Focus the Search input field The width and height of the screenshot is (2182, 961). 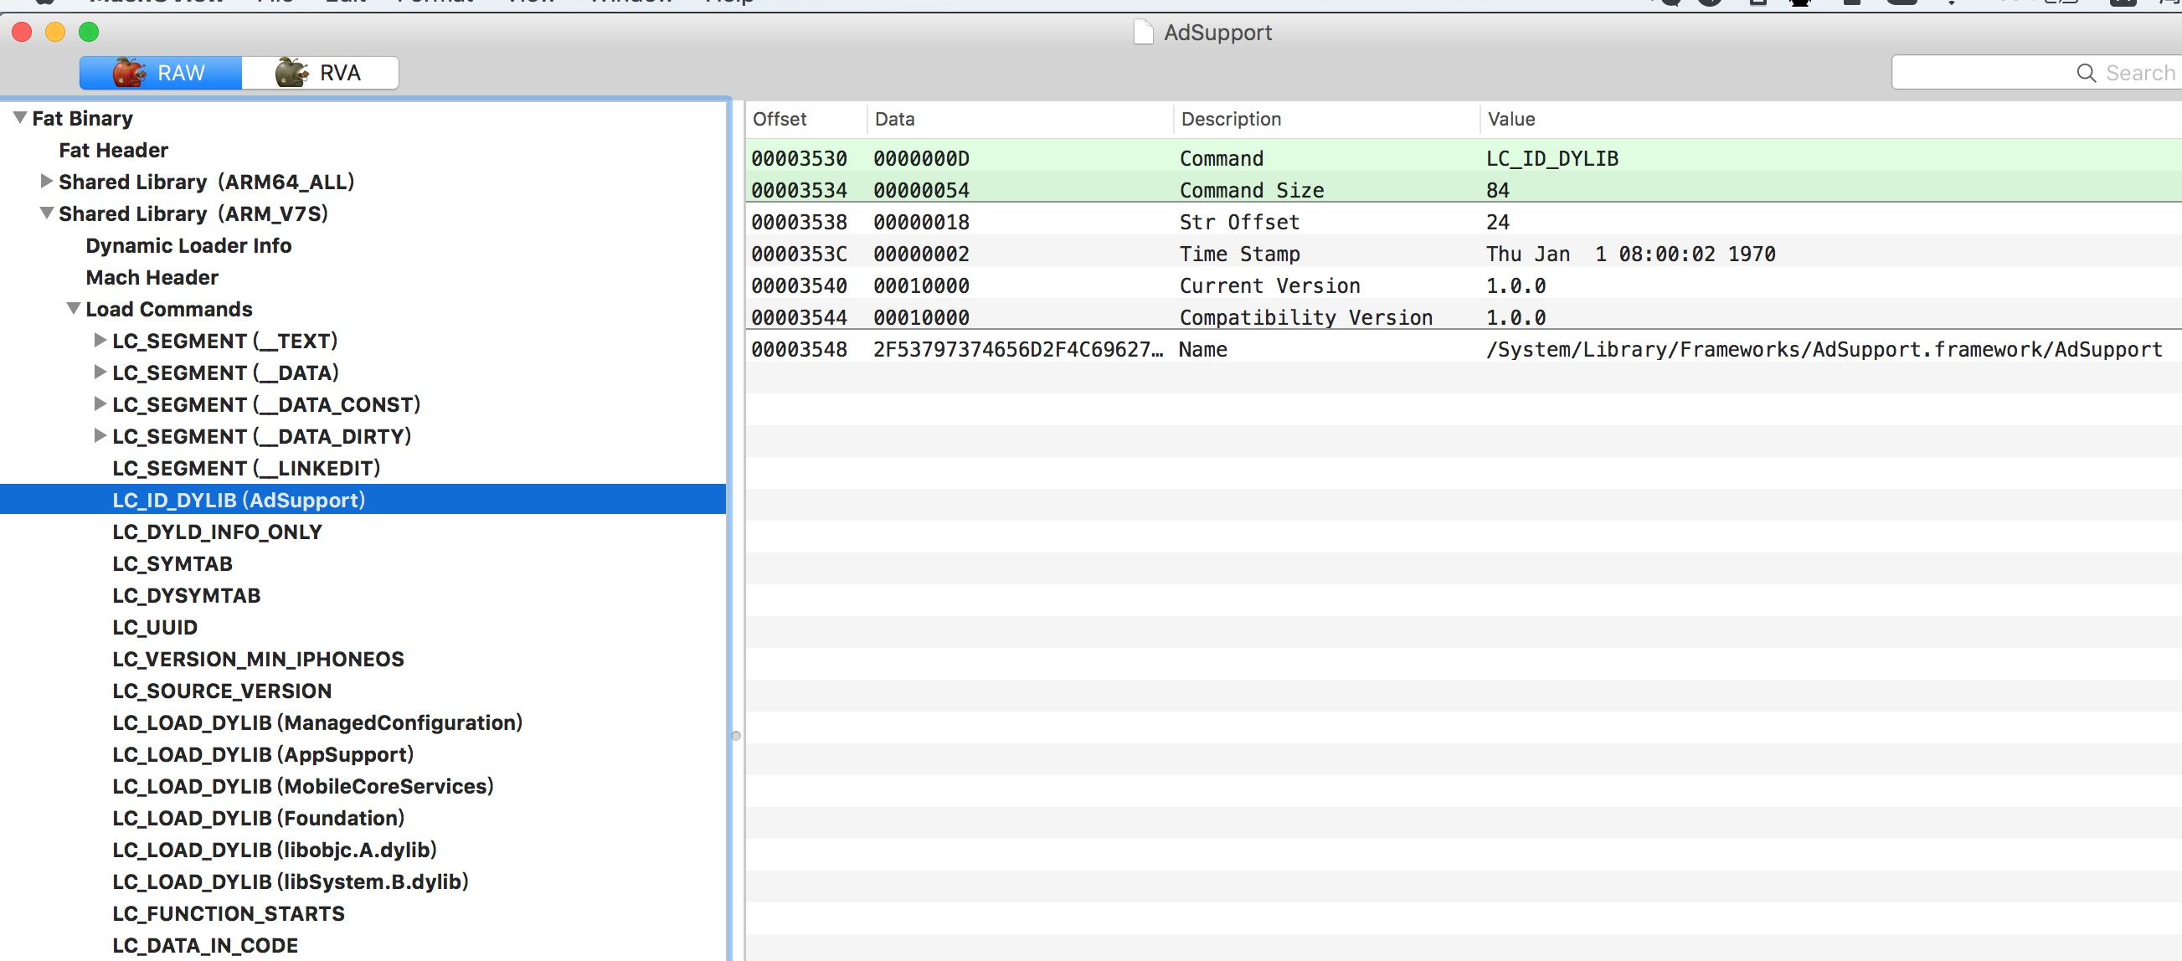click(2036, 73)
